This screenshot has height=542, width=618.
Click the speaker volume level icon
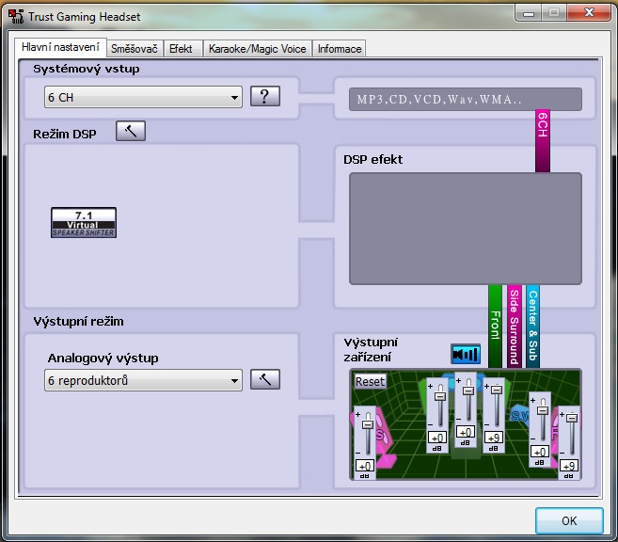pyautogui.click(x=465, y=354)
